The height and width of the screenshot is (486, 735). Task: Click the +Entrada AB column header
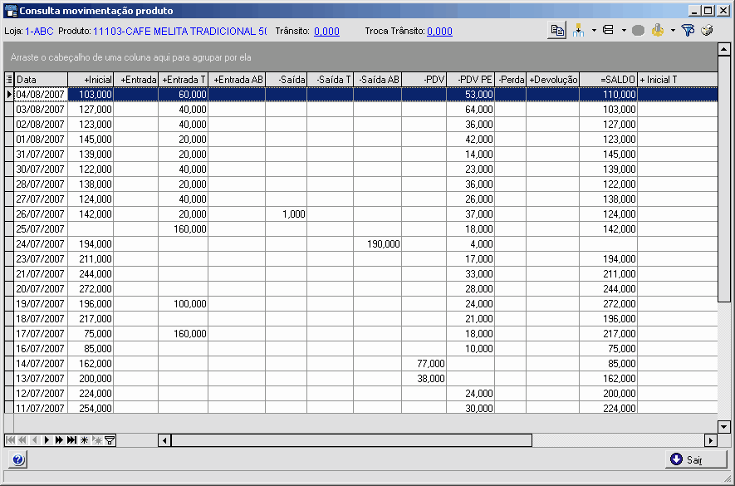pos(237,79)
